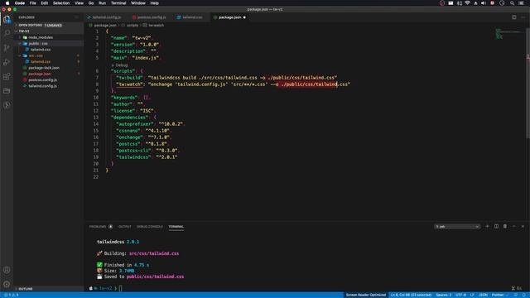Click the unsaved dot on package.json tab
The height and width of the screenshot is (298, 530).
[x=244, y=17]
